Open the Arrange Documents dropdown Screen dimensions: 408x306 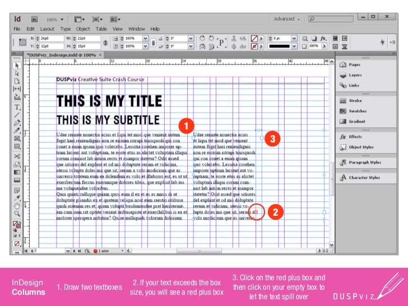click(x=115, y=19)
